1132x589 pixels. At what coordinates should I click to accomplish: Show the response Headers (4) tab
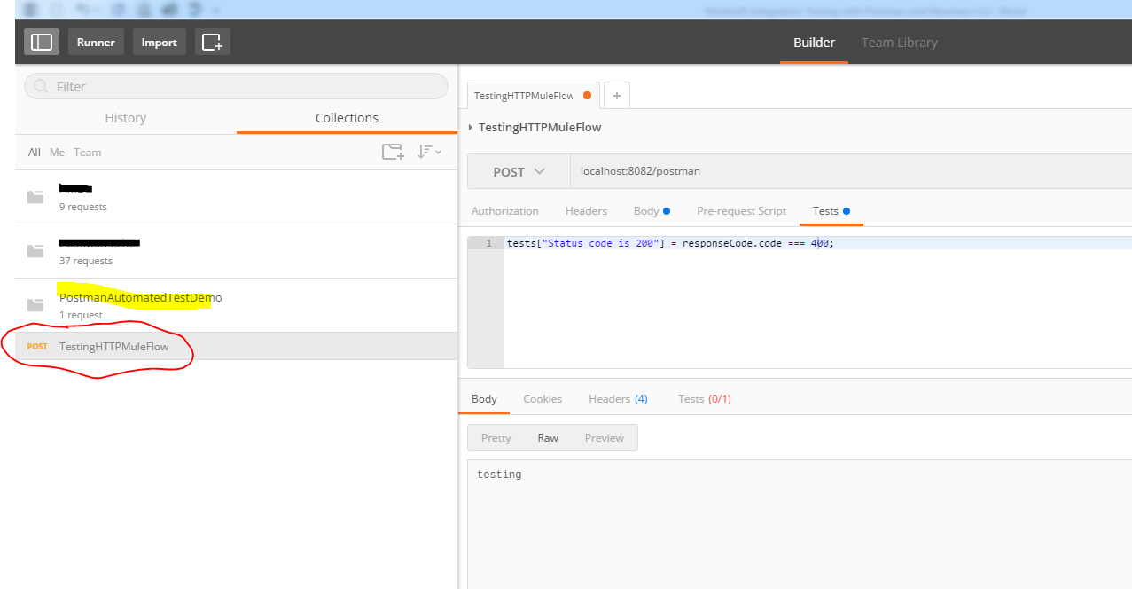click(618, 399)
